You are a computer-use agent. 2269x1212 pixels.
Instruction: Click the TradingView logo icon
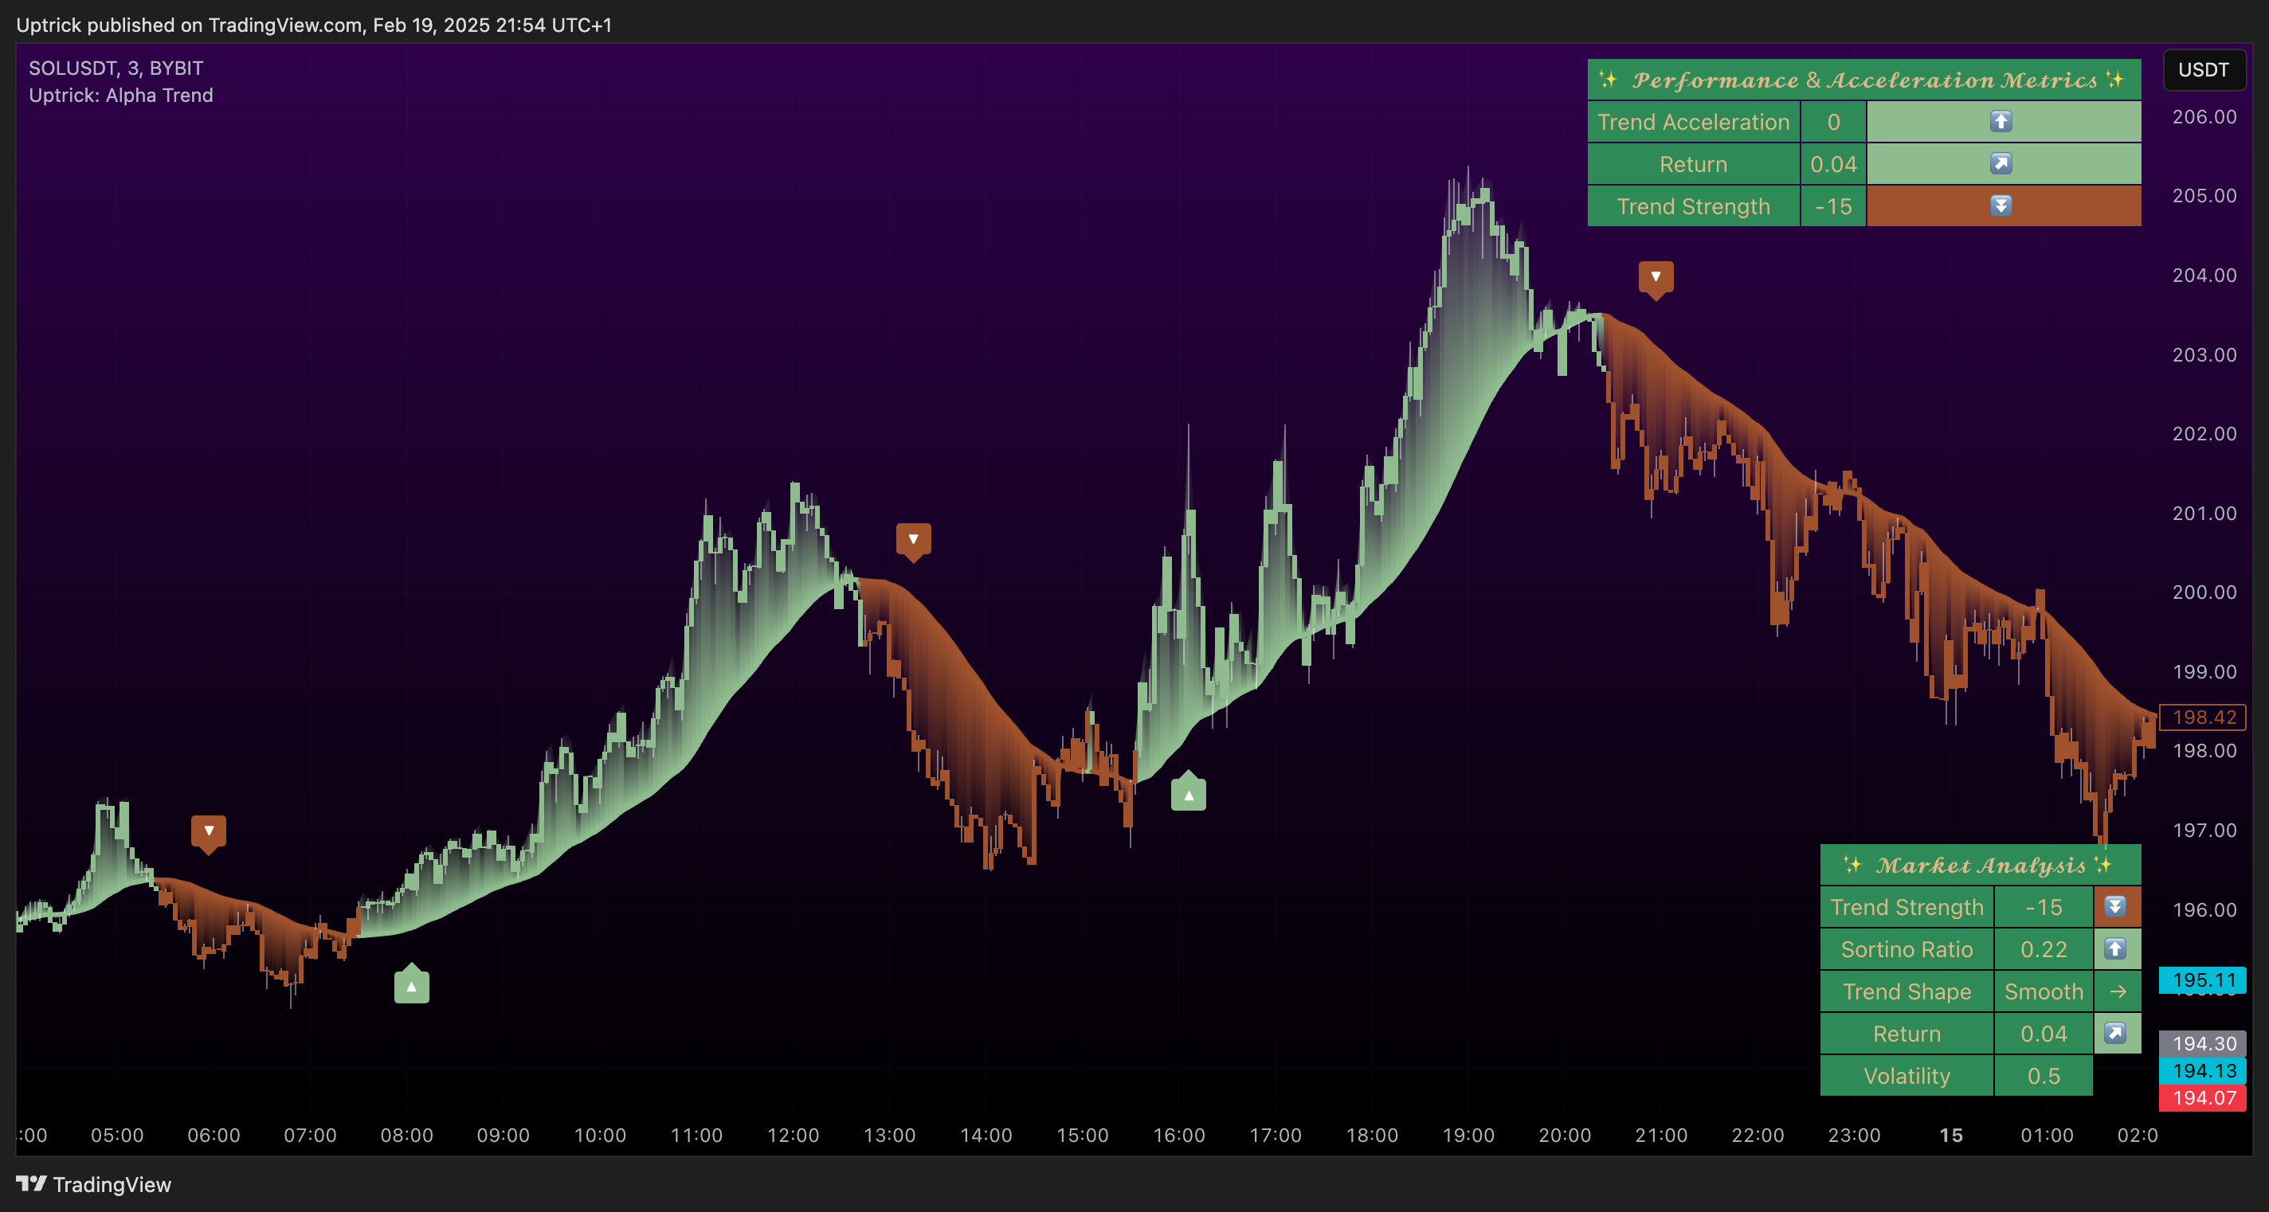coord(31,1184)
